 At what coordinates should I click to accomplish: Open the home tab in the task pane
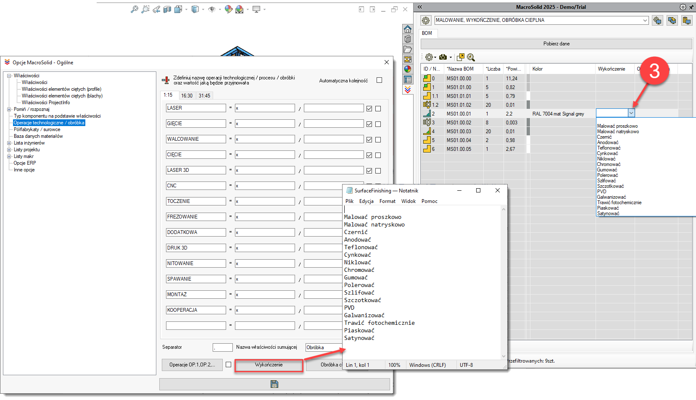pos(408,29)
